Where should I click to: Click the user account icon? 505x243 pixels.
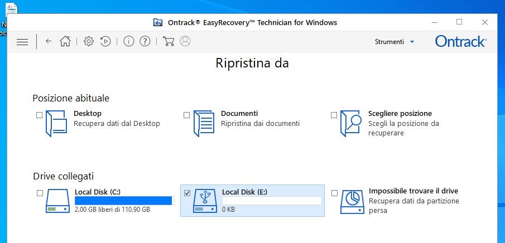click(x=185, y=41)
